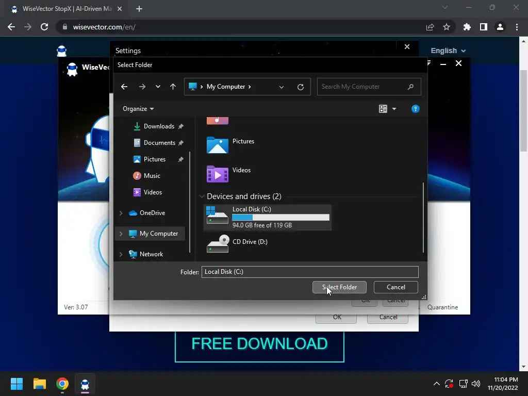This screenshot has width=528, height=396.
Task: Share this page icon in Chrome
Action: (x=430, y=27)
